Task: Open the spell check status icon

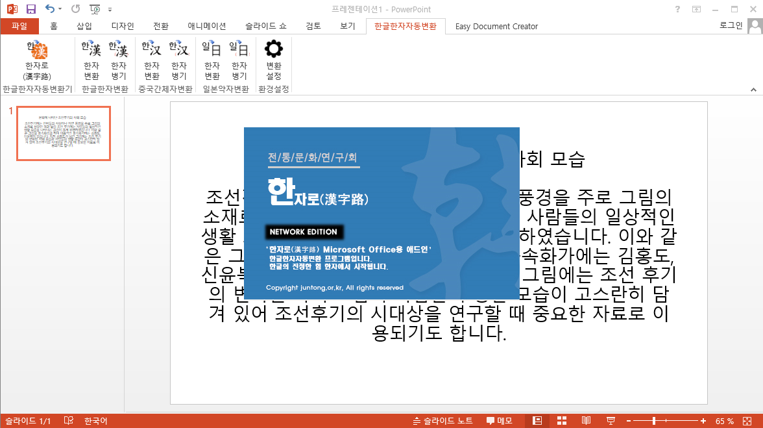Action: pos(69,421)
